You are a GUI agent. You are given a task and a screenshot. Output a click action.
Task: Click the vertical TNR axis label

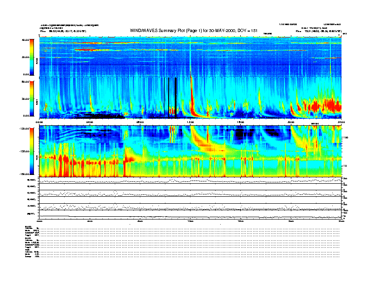click(37, 159)
